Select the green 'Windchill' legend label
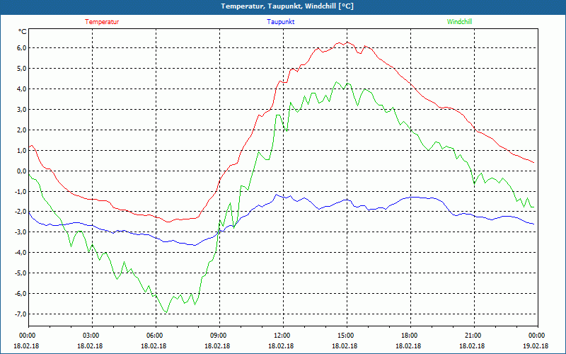This screenshot has height=354, width=566. tap(459, 22)
